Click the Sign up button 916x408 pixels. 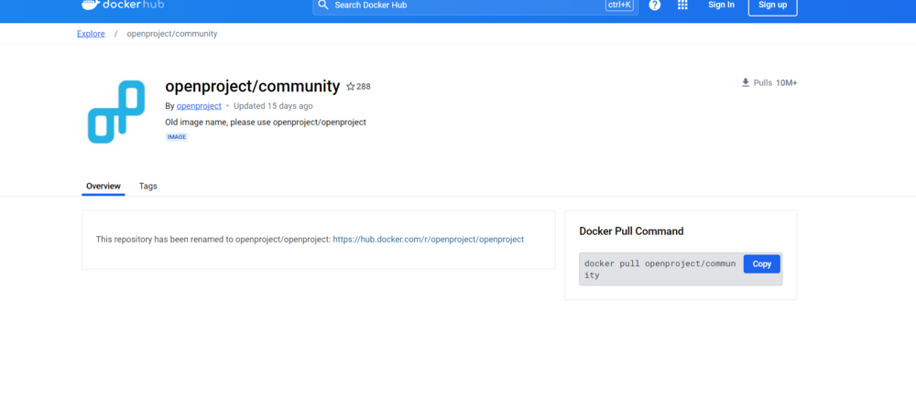tap(772, 5)
